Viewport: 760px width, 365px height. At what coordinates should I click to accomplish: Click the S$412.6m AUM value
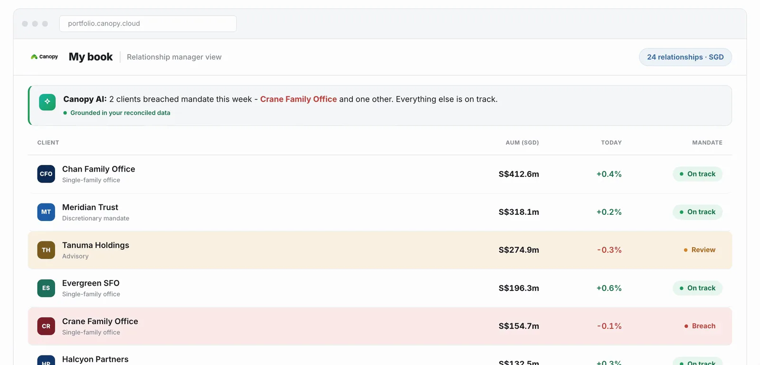pos(519,174)
